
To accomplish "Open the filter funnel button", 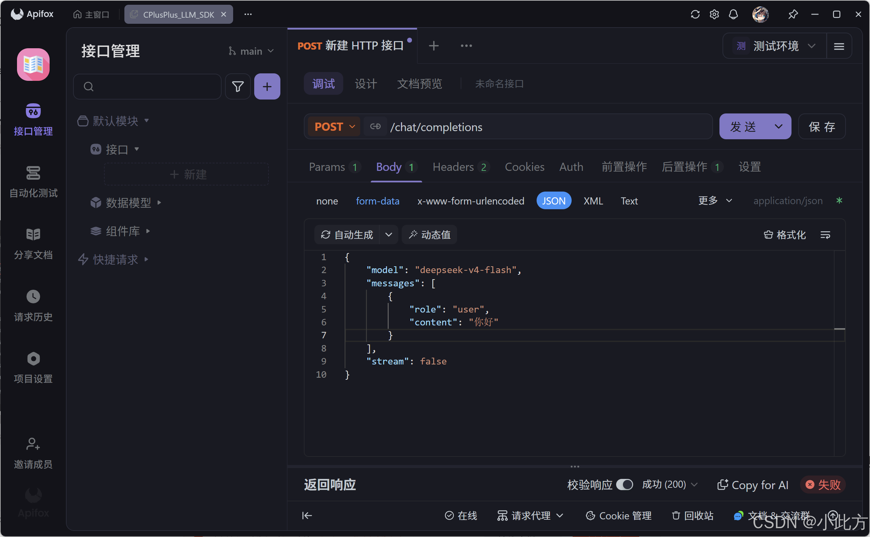I will tap(238, 86).
